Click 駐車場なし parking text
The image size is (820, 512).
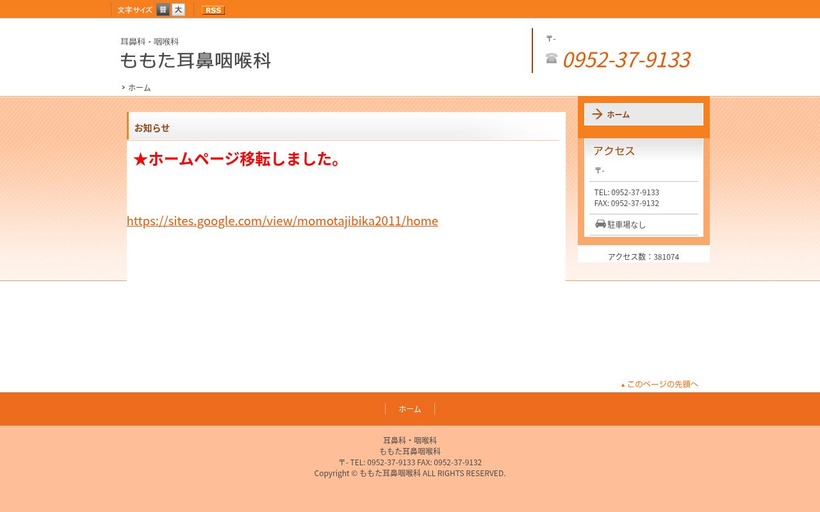627,225
